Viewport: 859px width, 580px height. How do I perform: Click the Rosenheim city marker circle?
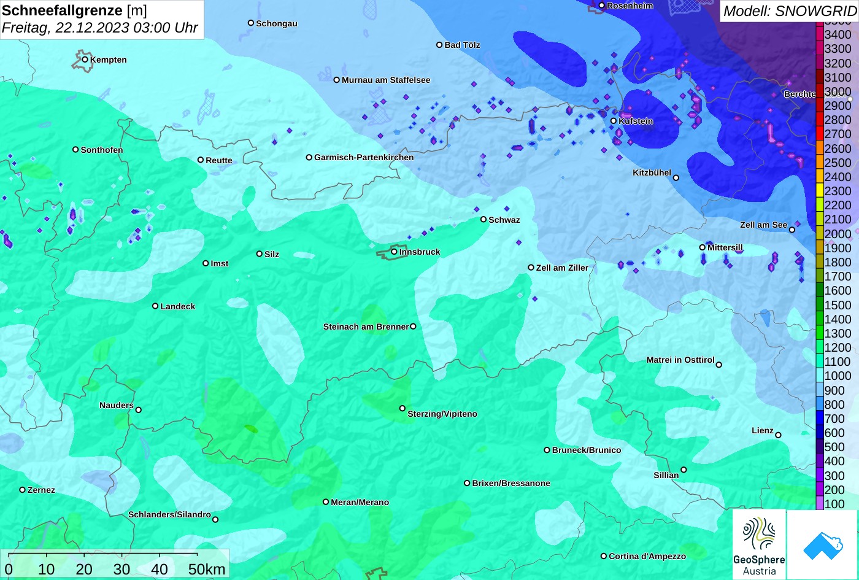(602, 6)
